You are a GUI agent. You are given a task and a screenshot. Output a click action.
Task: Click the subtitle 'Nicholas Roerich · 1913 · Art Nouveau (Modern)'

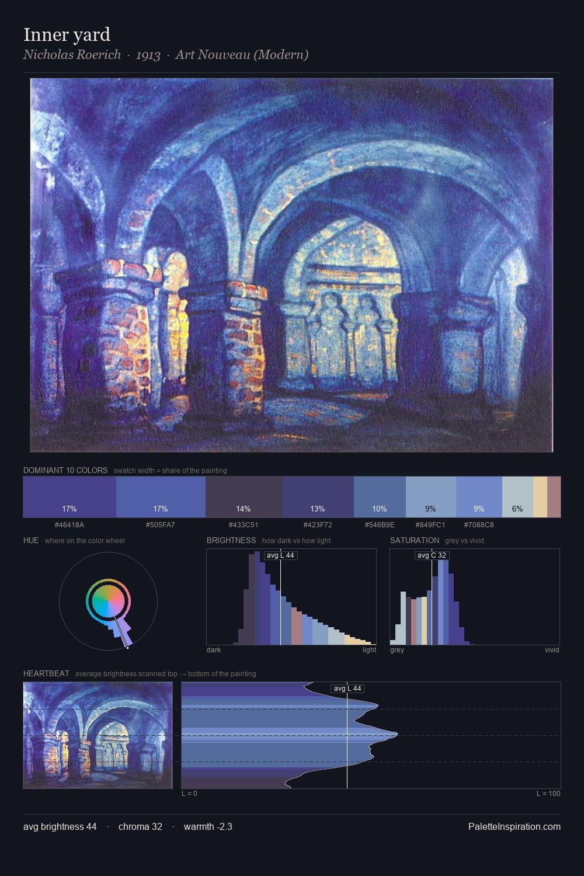pos(166,55)
